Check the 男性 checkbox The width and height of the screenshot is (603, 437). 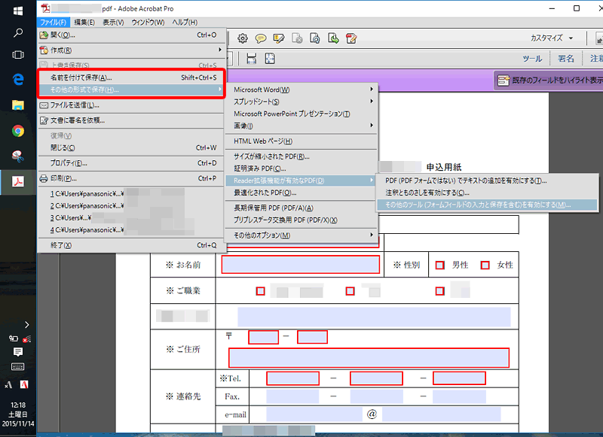tap(440, 265)
